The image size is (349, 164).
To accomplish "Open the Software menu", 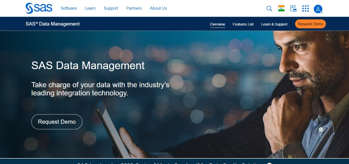I will pos(68,8).
